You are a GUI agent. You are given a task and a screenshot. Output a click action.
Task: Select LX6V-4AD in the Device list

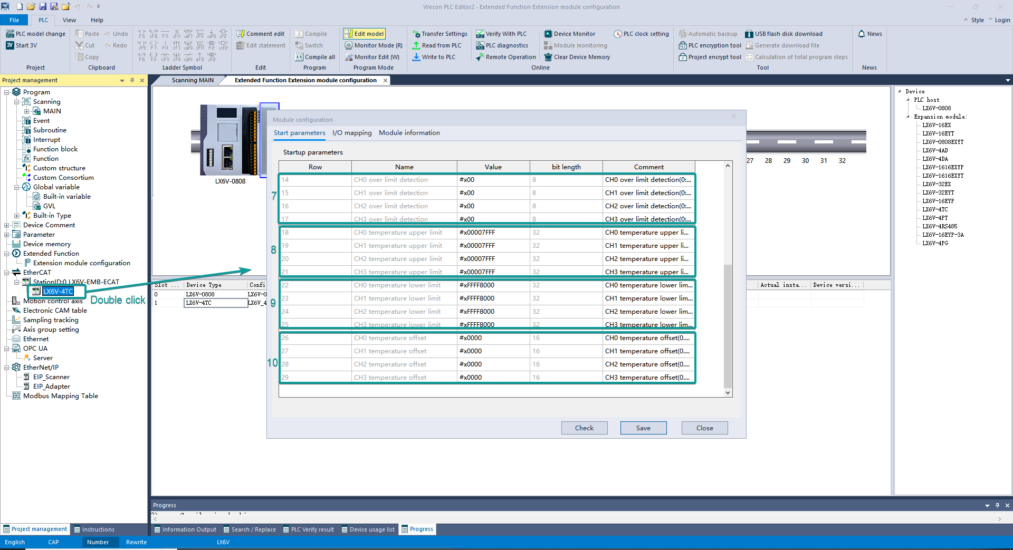coord(935,150)
